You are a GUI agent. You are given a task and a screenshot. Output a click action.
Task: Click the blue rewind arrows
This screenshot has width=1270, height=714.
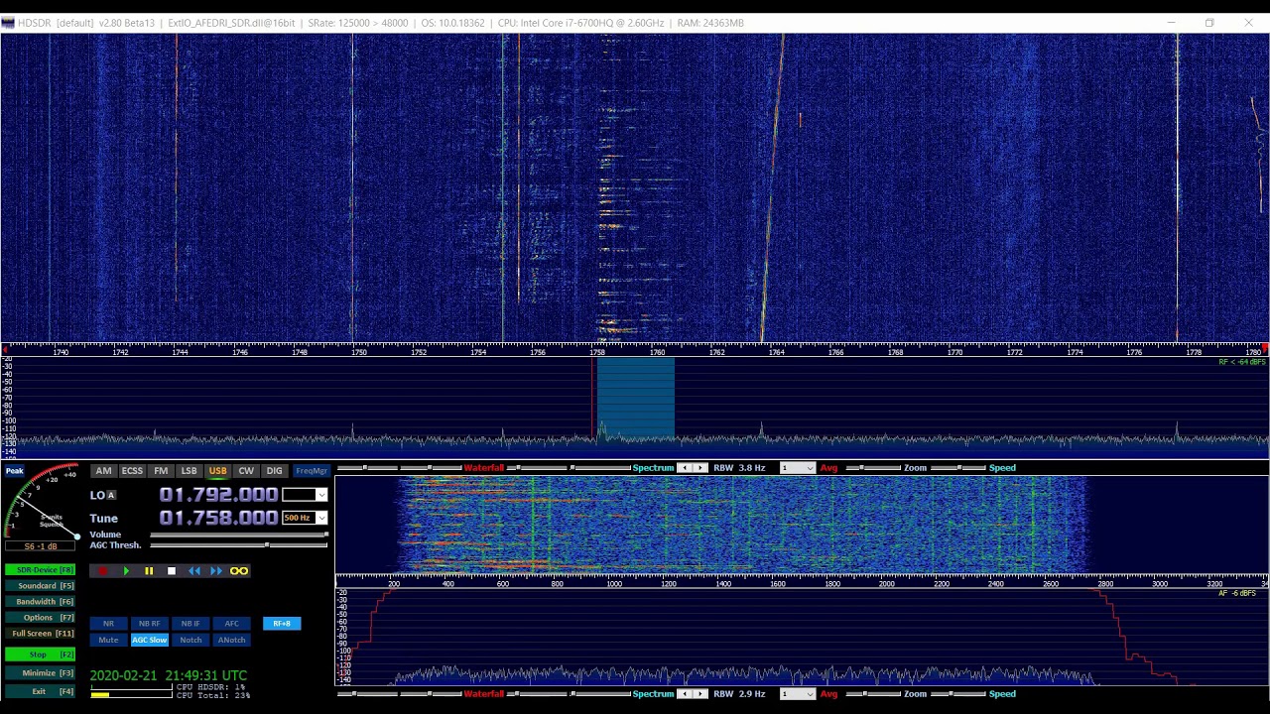pyautogui.click(x=194, y=571)
